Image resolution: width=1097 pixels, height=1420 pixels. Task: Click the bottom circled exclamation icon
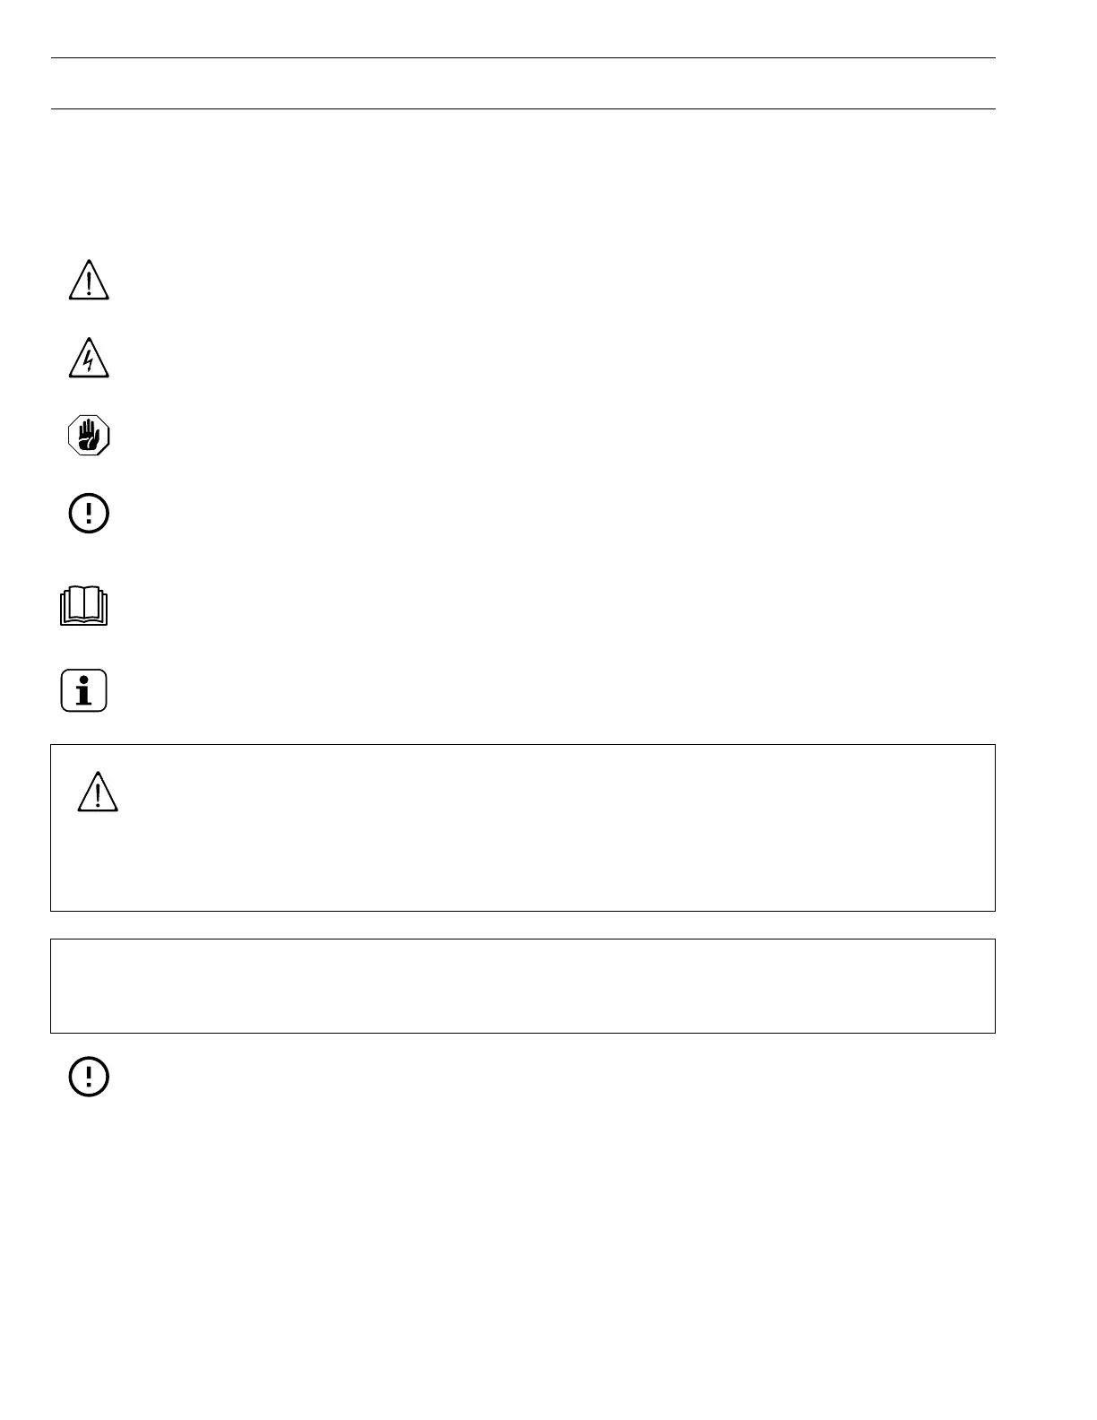click(89, 1077)
